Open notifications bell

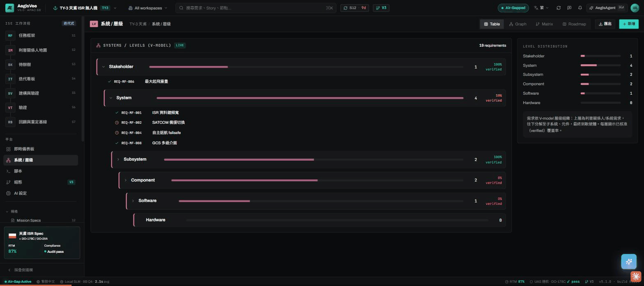[x=580, y=8]
